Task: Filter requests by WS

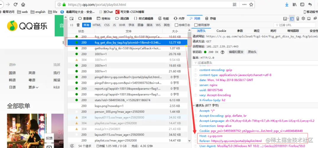Action: [158, 25]
